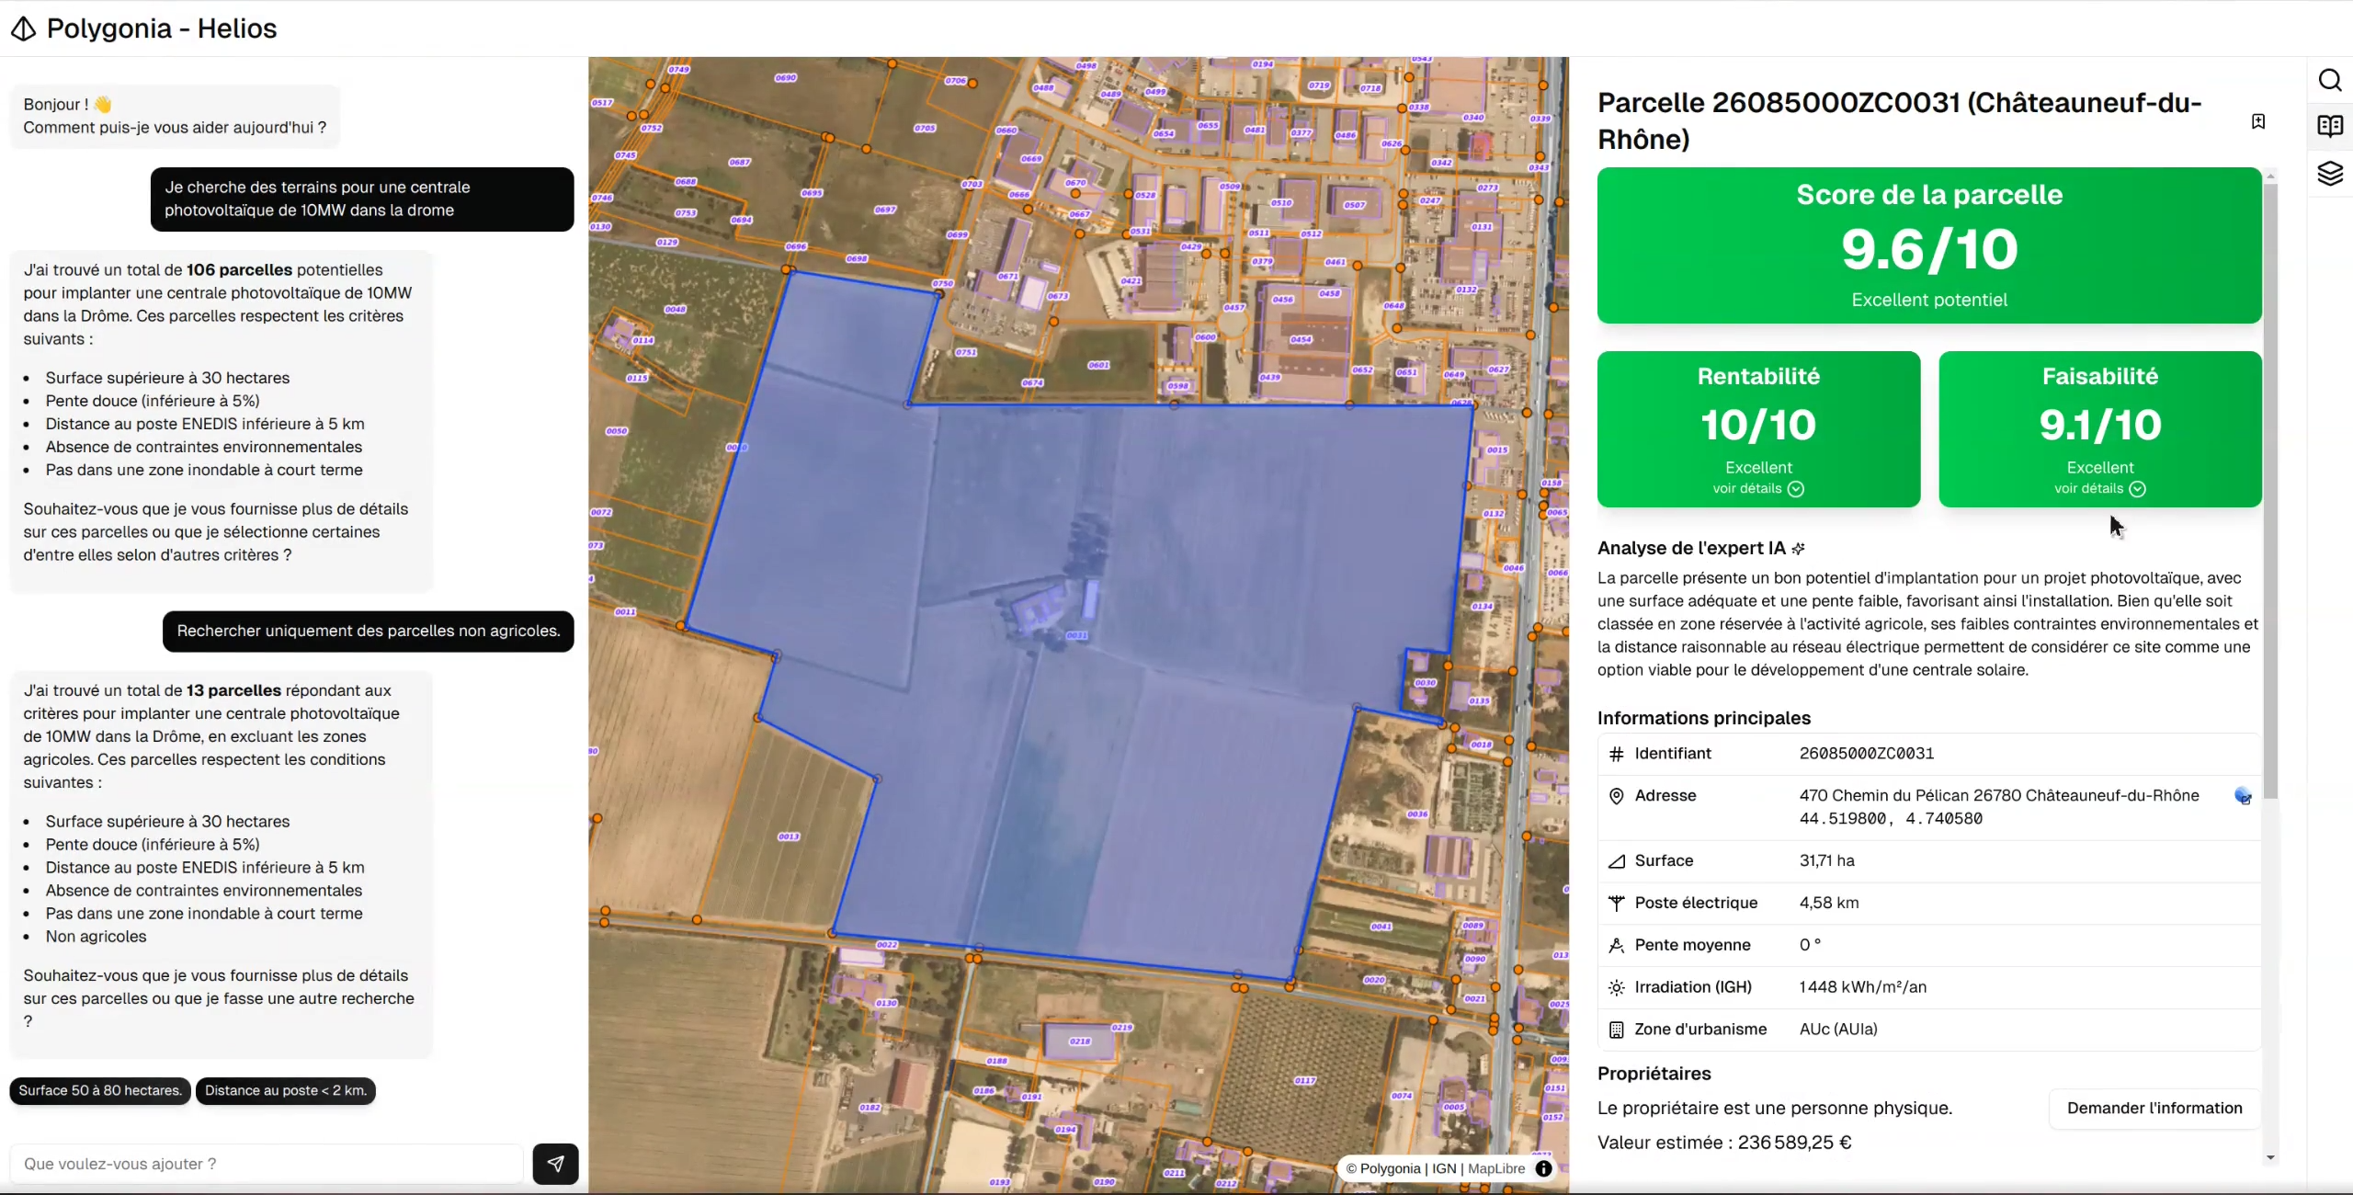
Task: Select the 'Surface 50 à 80 hectares' suggestion chip
Action: point(100,1090)
